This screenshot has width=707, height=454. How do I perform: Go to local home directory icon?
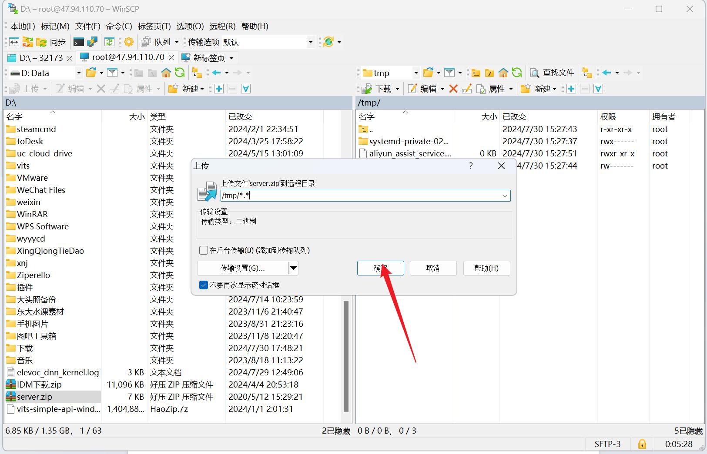(166, 73)
